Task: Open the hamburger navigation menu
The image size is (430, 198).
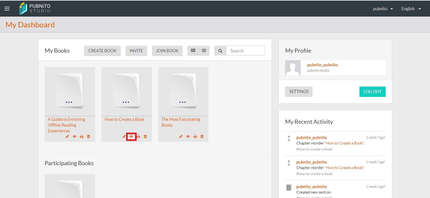Action: pos(7,9)
